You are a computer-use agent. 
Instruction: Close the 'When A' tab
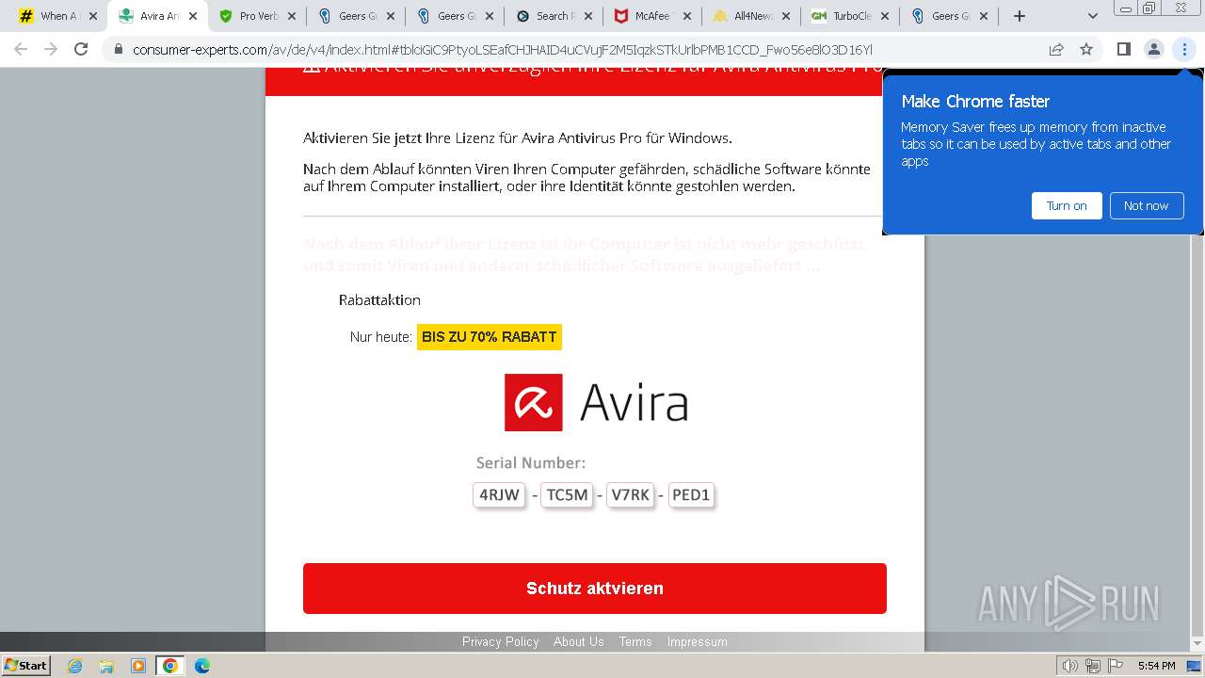92,16
